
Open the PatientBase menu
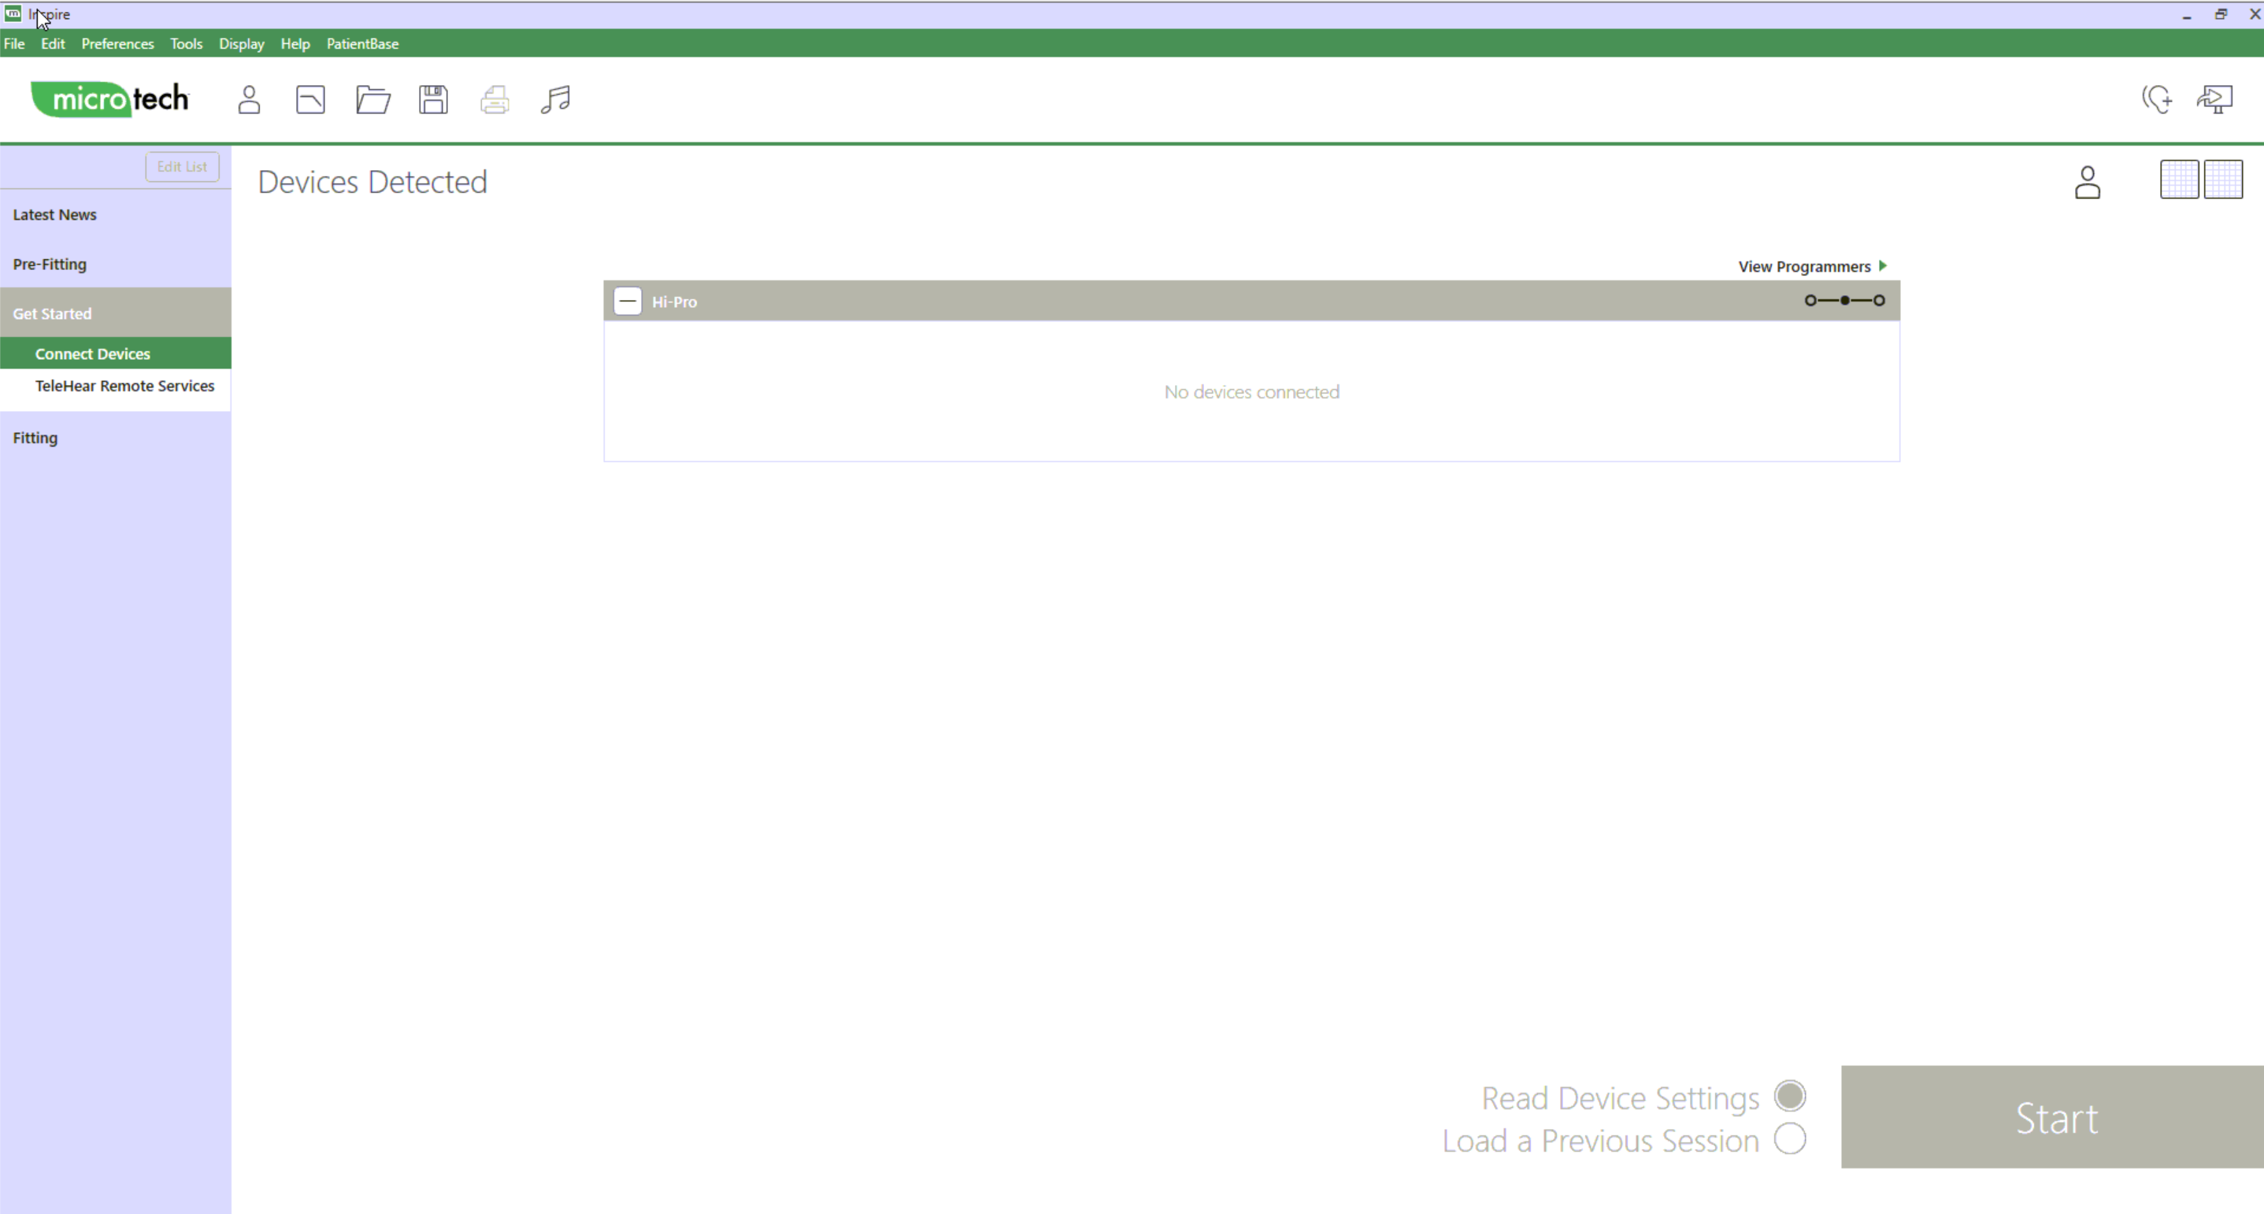pos(362,43)
